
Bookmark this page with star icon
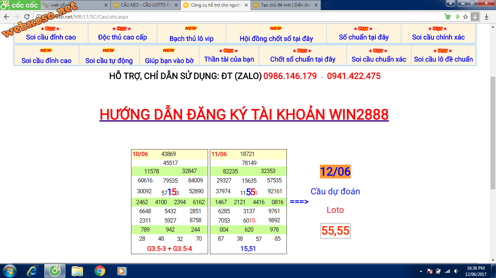click(x=465, y=17)
